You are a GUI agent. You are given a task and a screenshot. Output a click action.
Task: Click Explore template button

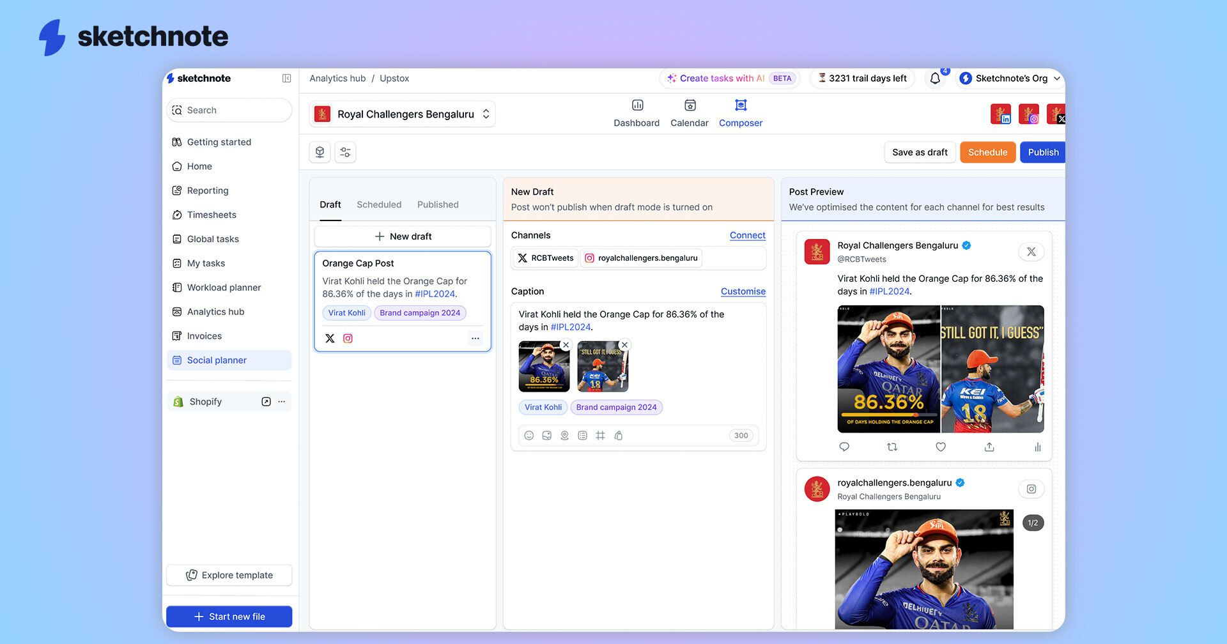pos(229,575)
